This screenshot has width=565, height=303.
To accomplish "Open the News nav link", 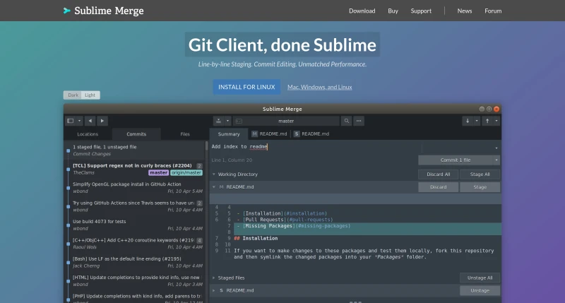I will coord(465,11).
